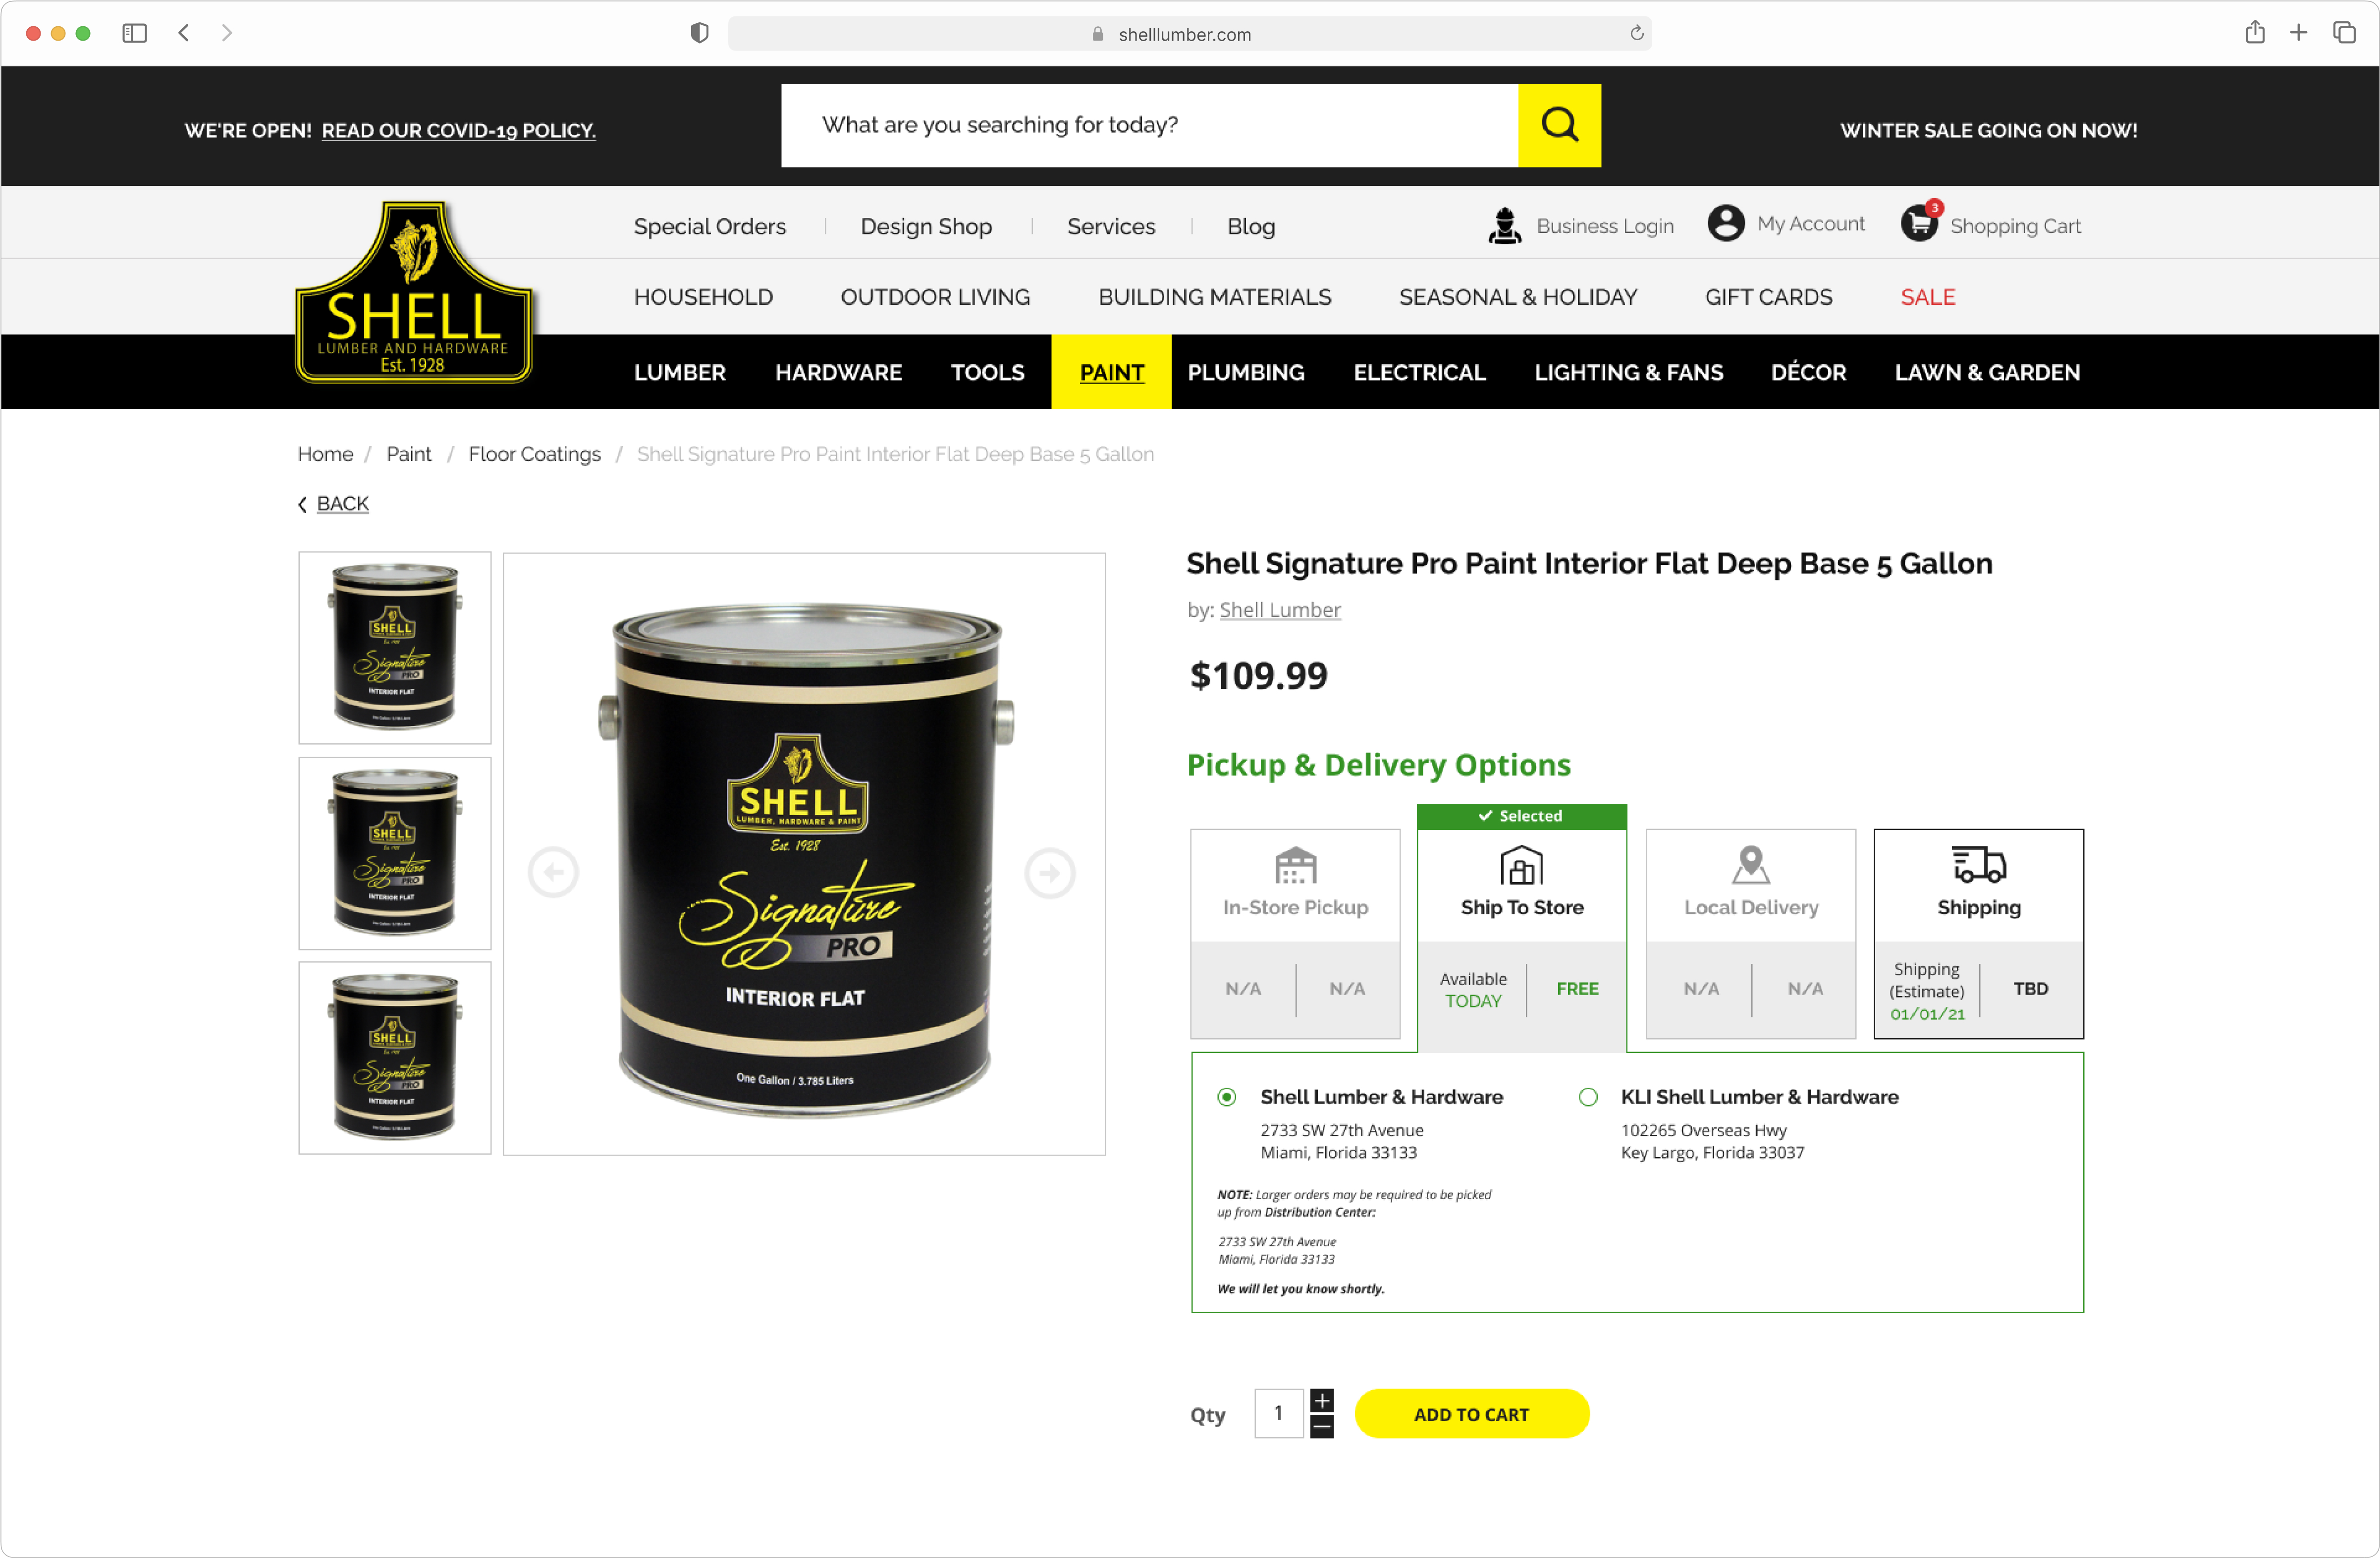
Task: Click the Business Login worker icon
Action: (1504, 225)
